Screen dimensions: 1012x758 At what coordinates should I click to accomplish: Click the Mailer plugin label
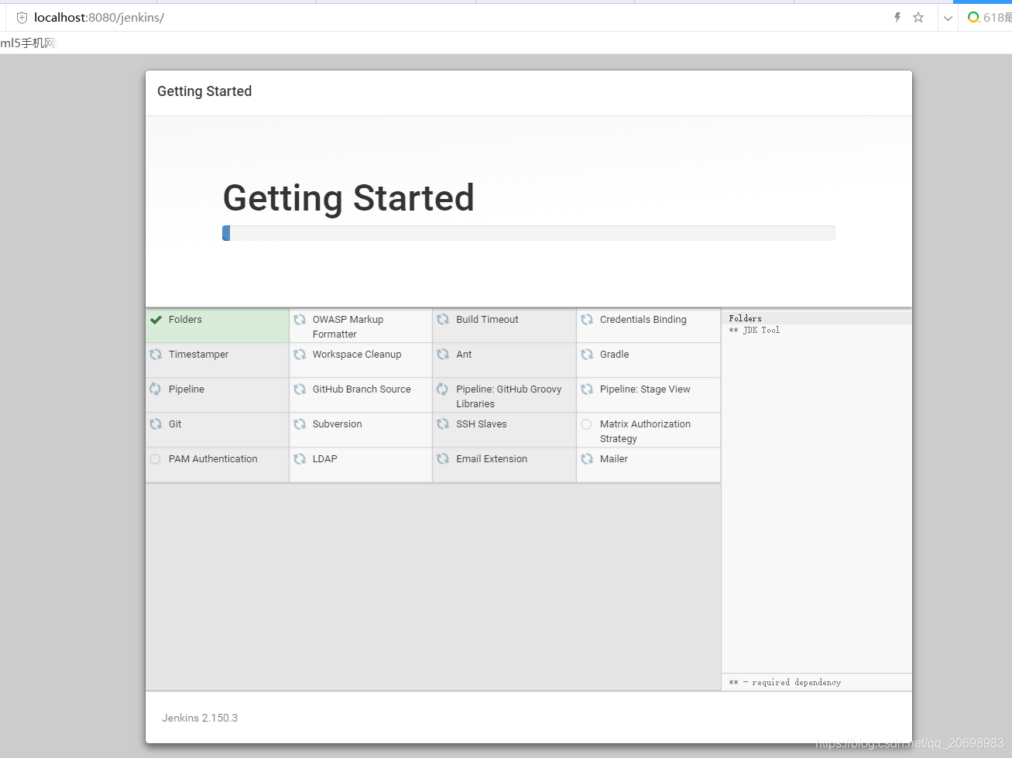(x=613, y=459)
